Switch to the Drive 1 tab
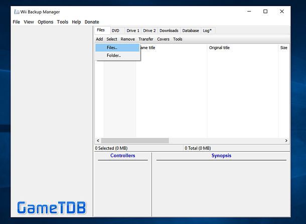The image size is (306, 224). [133, 31]
